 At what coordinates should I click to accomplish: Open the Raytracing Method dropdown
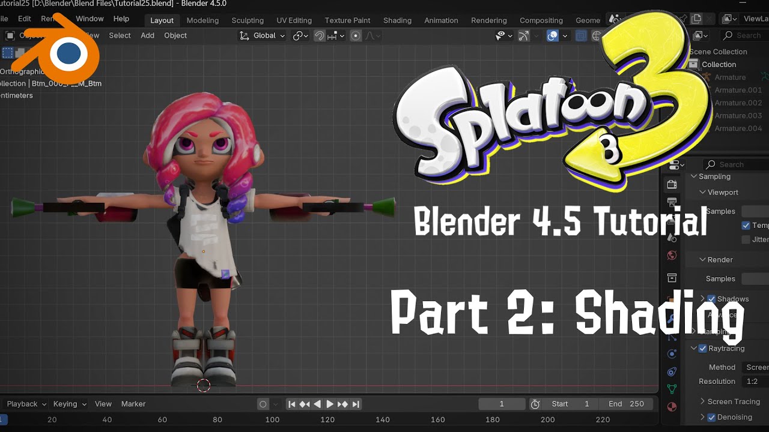click(755, 367)
